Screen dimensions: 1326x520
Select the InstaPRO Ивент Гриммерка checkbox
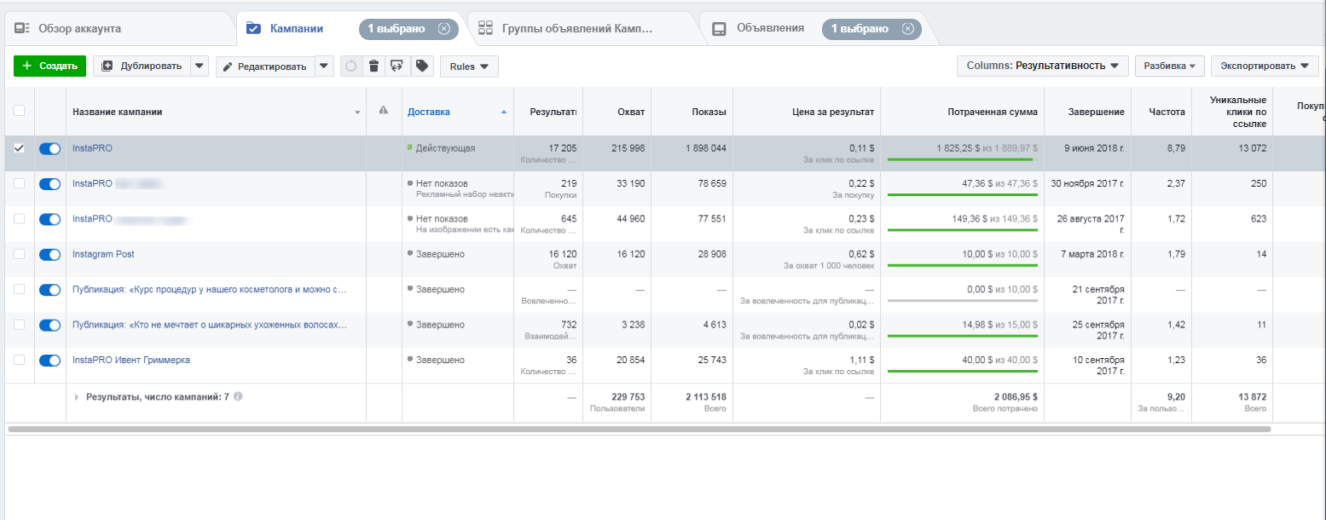[x=20, y=361]
